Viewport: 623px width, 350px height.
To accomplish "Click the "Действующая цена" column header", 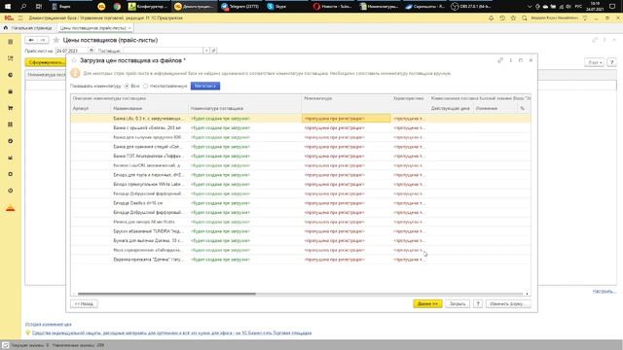I will coord(450,108).
